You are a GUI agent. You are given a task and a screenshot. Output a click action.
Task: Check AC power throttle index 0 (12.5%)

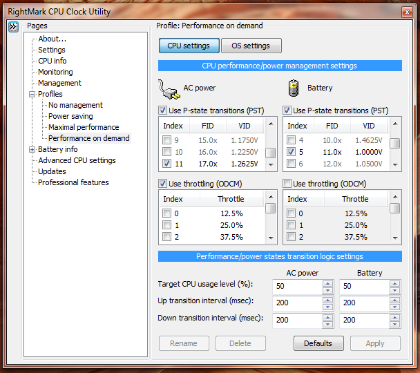pyautogui.click(x=166, y=213)
